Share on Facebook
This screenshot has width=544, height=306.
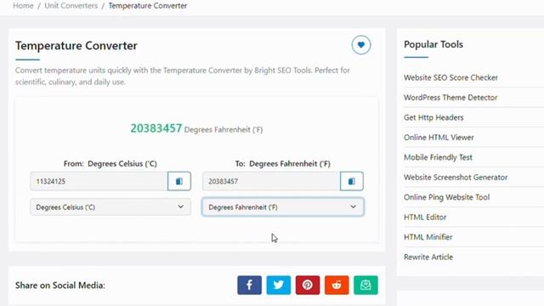tap(249, 285)
